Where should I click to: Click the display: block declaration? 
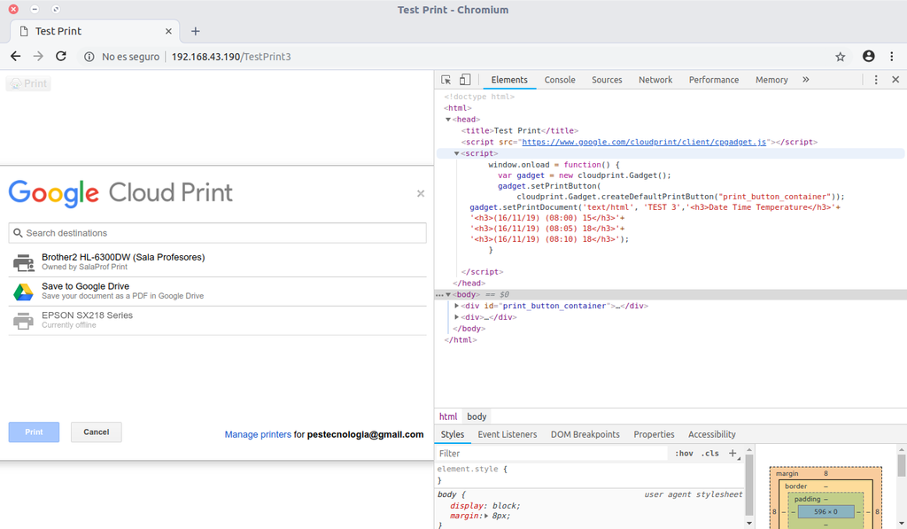click(x=485, y=505)
